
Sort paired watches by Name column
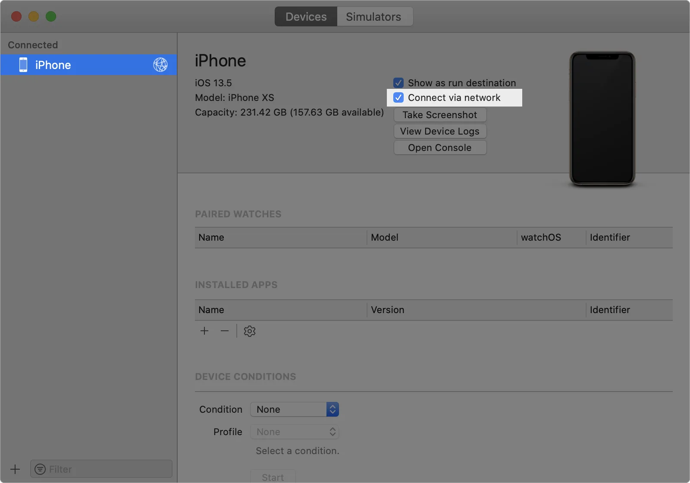click(281, 238)
